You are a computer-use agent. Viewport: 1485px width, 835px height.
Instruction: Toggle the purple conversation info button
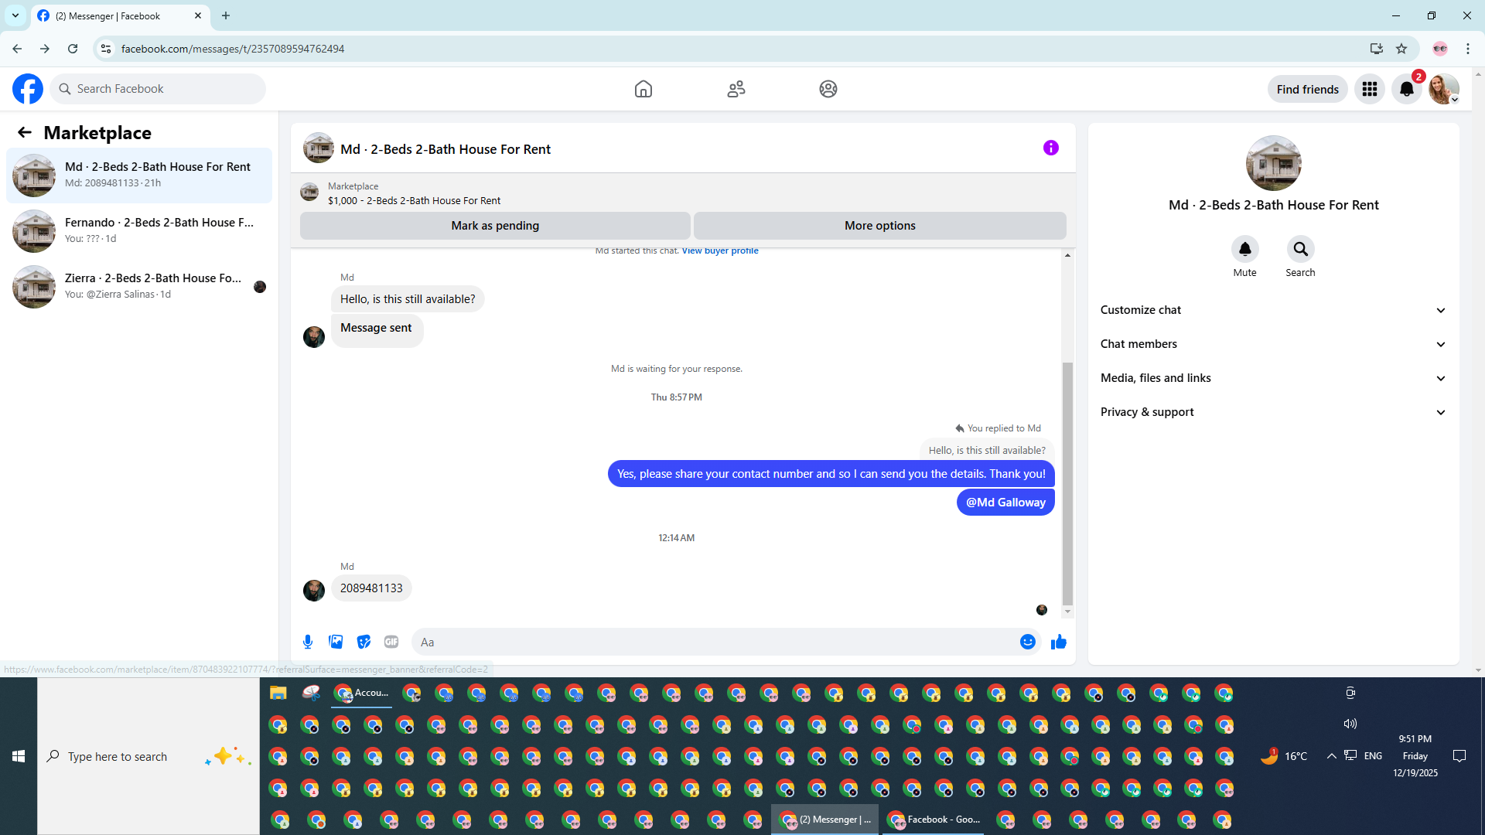pyautogui.click(x=1050, y=148)
